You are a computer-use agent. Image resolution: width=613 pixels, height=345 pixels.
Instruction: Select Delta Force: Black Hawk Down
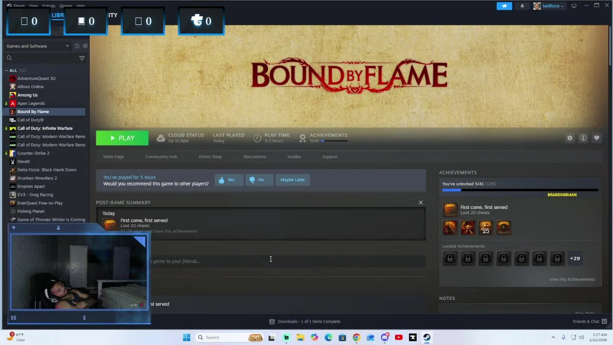pos(47,170)
